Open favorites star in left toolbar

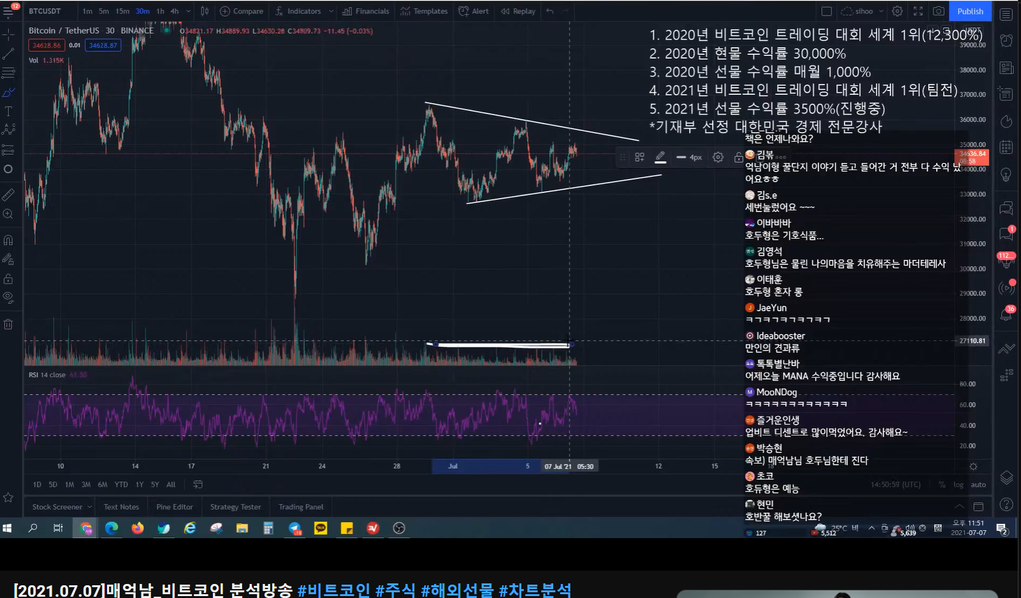8,497
